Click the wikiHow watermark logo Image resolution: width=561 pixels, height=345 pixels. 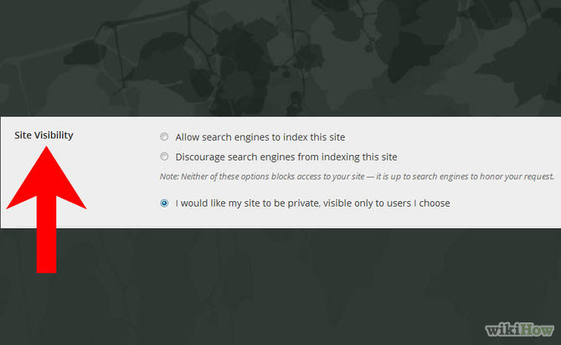519,329
